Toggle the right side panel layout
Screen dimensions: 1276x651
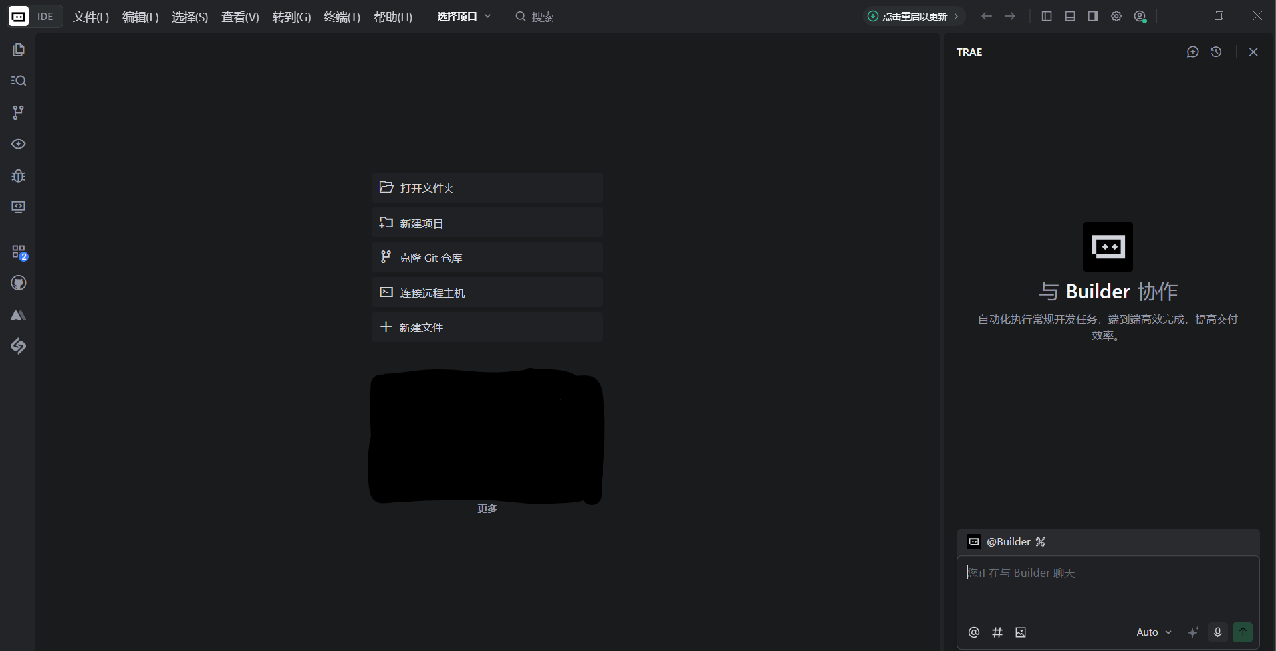1093,16
